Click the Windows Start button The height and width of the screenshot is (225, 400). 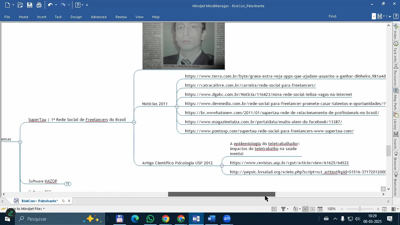7,219
